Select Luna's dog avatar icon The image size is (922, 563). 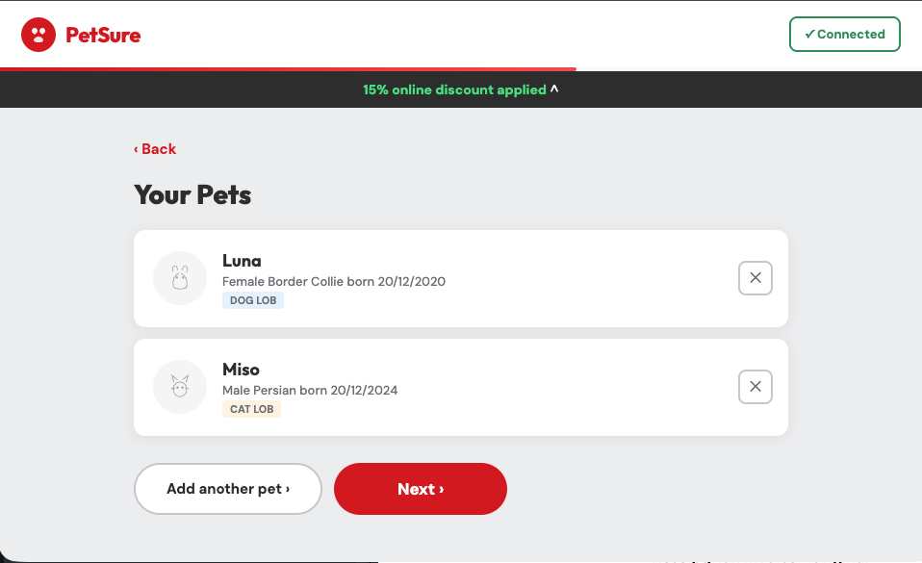180,278
